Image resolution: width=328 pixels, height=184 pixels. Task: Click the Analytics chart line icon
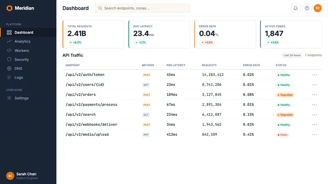tap(9, 41)
